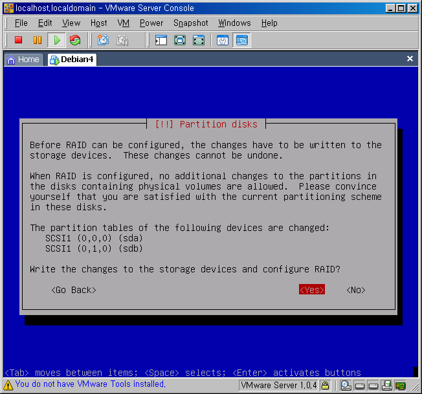Click the padlock icon in the status bar

tap(326, 386)
